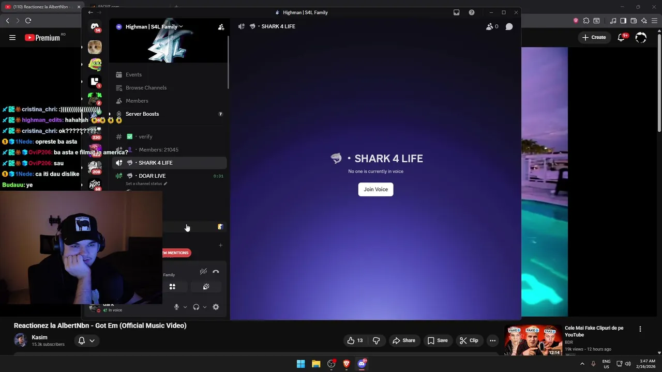The image size is (662, 372).
Task: Open YouTube hamburger guide menu
Action: pos(12,37)
